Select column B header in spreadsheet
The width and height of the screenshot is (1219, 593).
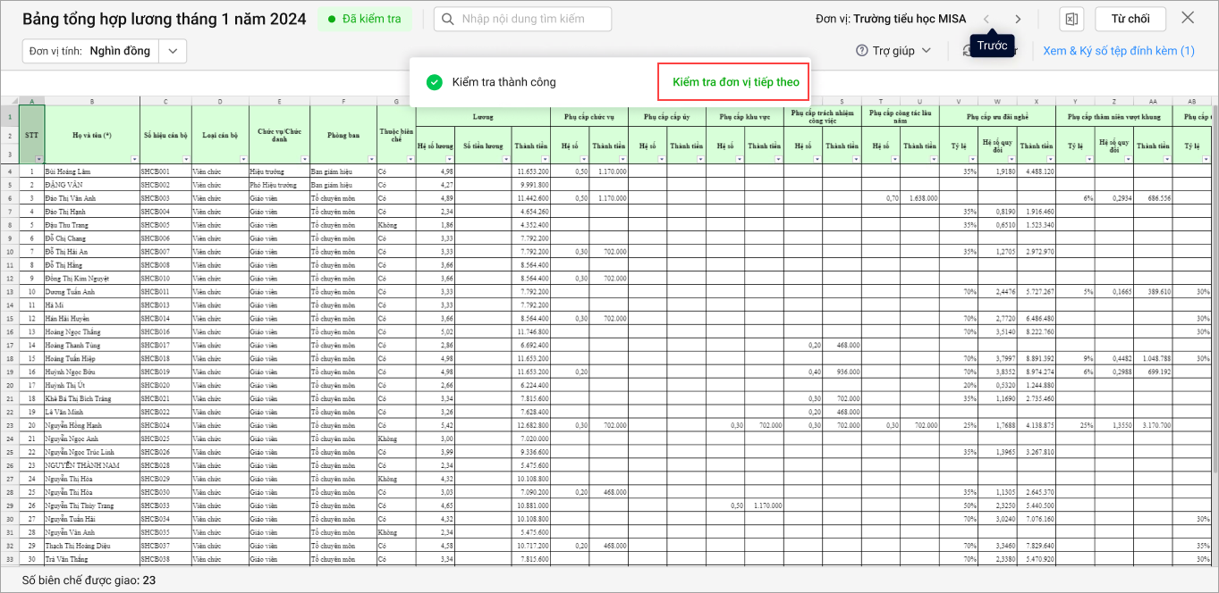pyautogui.click(x=91, y=101)
